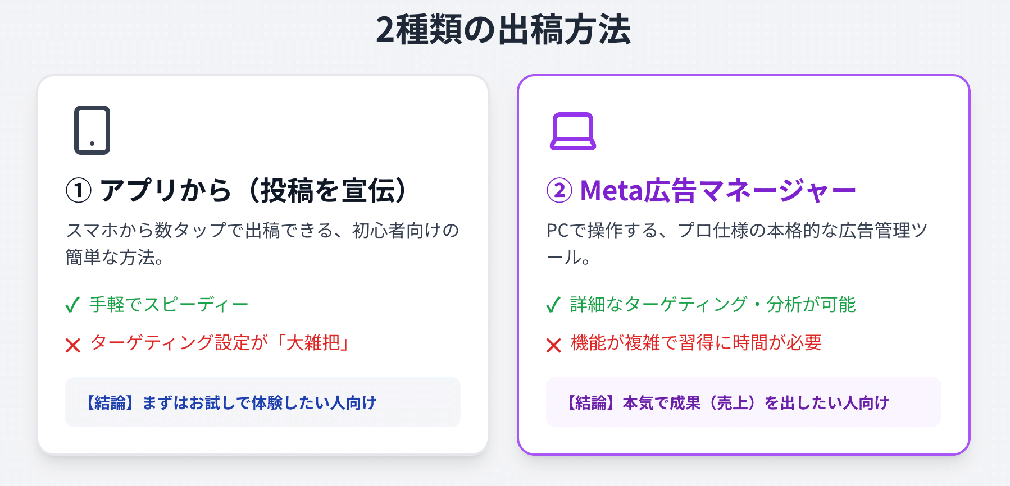Select the アプリから（投稿を宣伝） heading
The image size is (1010, 486).
tap(253, 191)
